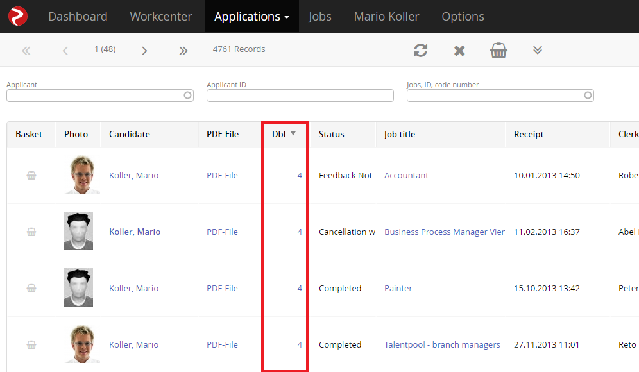The height and width of the screenshot is (372, 639).
Task: Click duplicate count 4 in Painter row
Action: [x=300, y=288]
